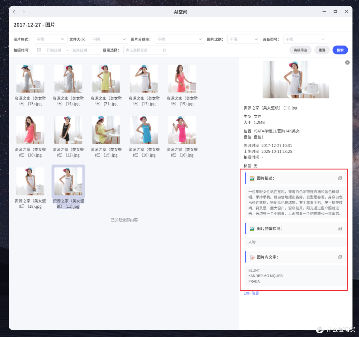The width and height of the screenshot is (359, 337).
Task: Copy the 图片描述 text
Action: pos(340,178)
